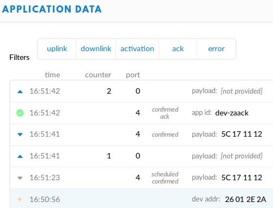Click the uplink arrow icon at 16:51:42
The height and width of the screenshot is (208, 273).
(x=20, y=91)
